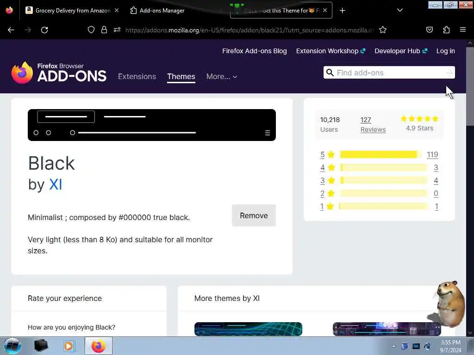Filter reviews by 3 star rating
Image resolution: width=474 pixels, height=355 pixels.
pos(327,181)
